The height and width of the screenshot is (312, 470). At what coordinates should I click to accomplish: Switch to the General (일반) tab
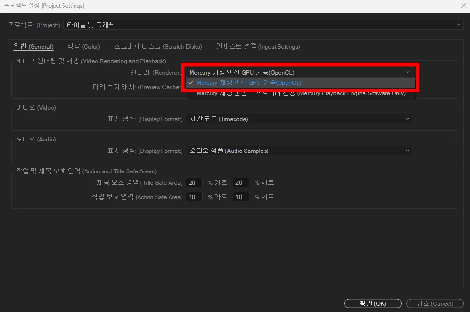click(x=33, y=47)
